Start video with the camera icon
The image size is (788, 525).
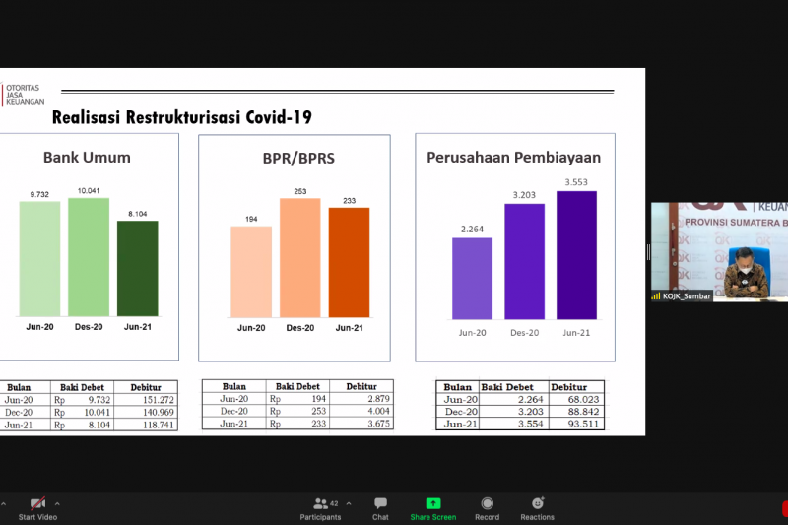tap(37, 503)
